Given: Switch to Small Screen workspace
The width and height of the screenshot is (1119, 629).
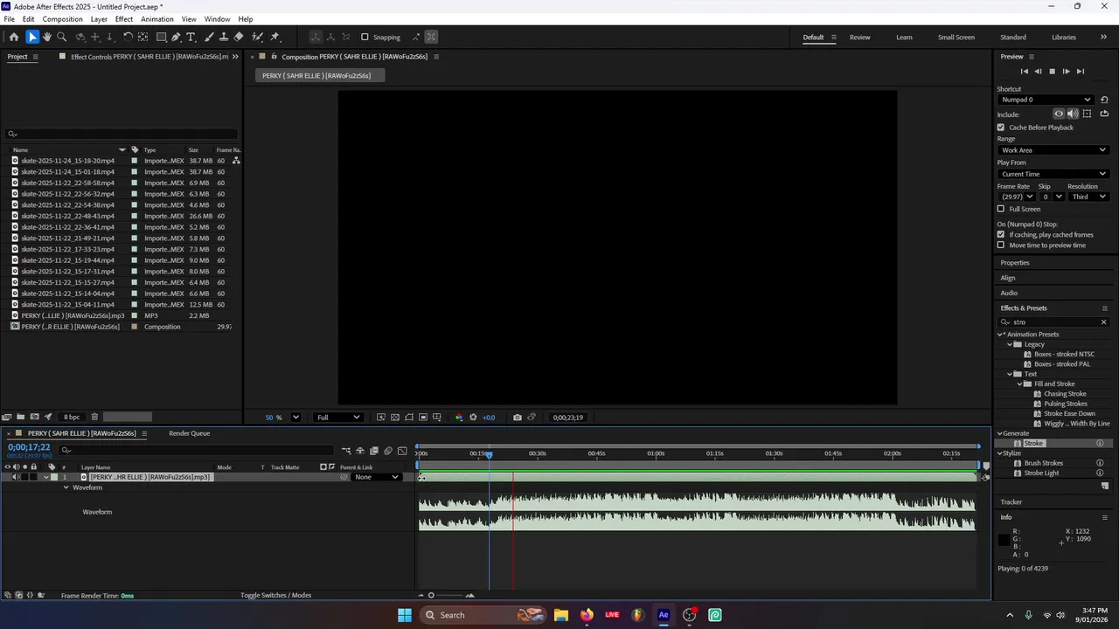Looking at the screenshot, I should [x=956, y=38].
